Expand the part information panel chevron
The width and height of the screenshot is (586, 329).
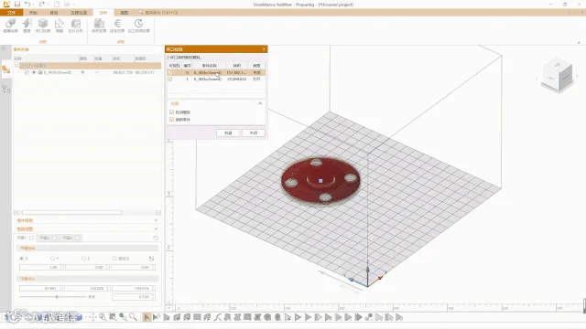click(x=156, y=220)
